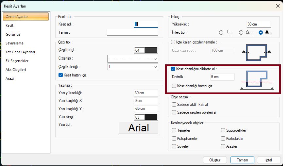The width and height of the screenshot is (290, 166).
Task: Toggle Kesit hattını çiz checkbox
Action: (x=60, y=75)
